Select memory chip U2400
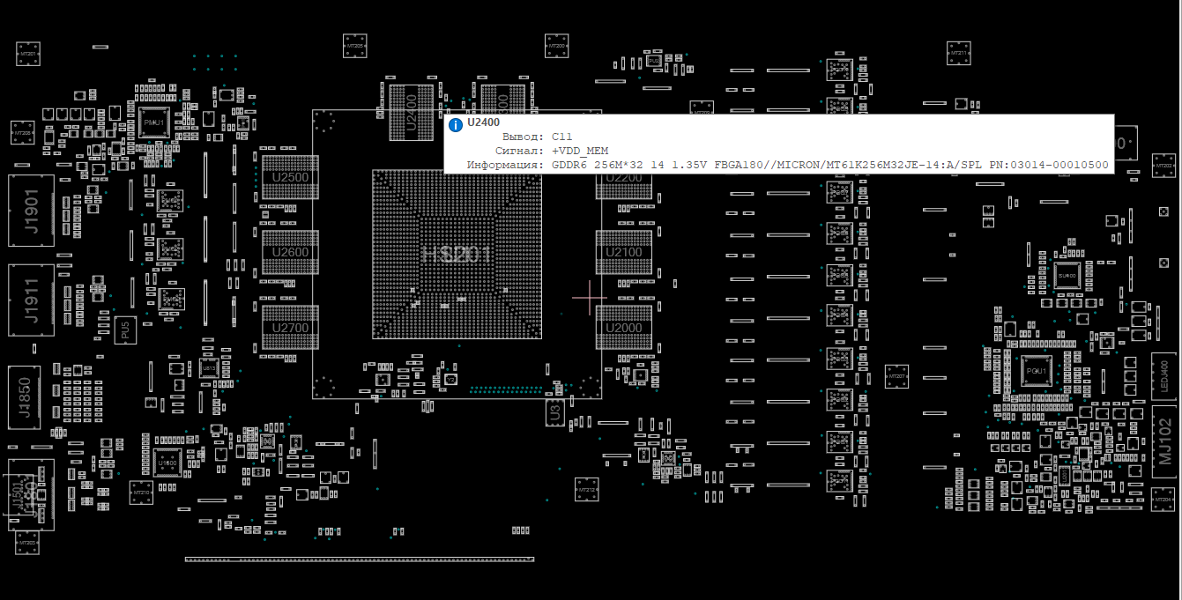This screenshot has width=1182, height=600. click(x=411, y=113)
